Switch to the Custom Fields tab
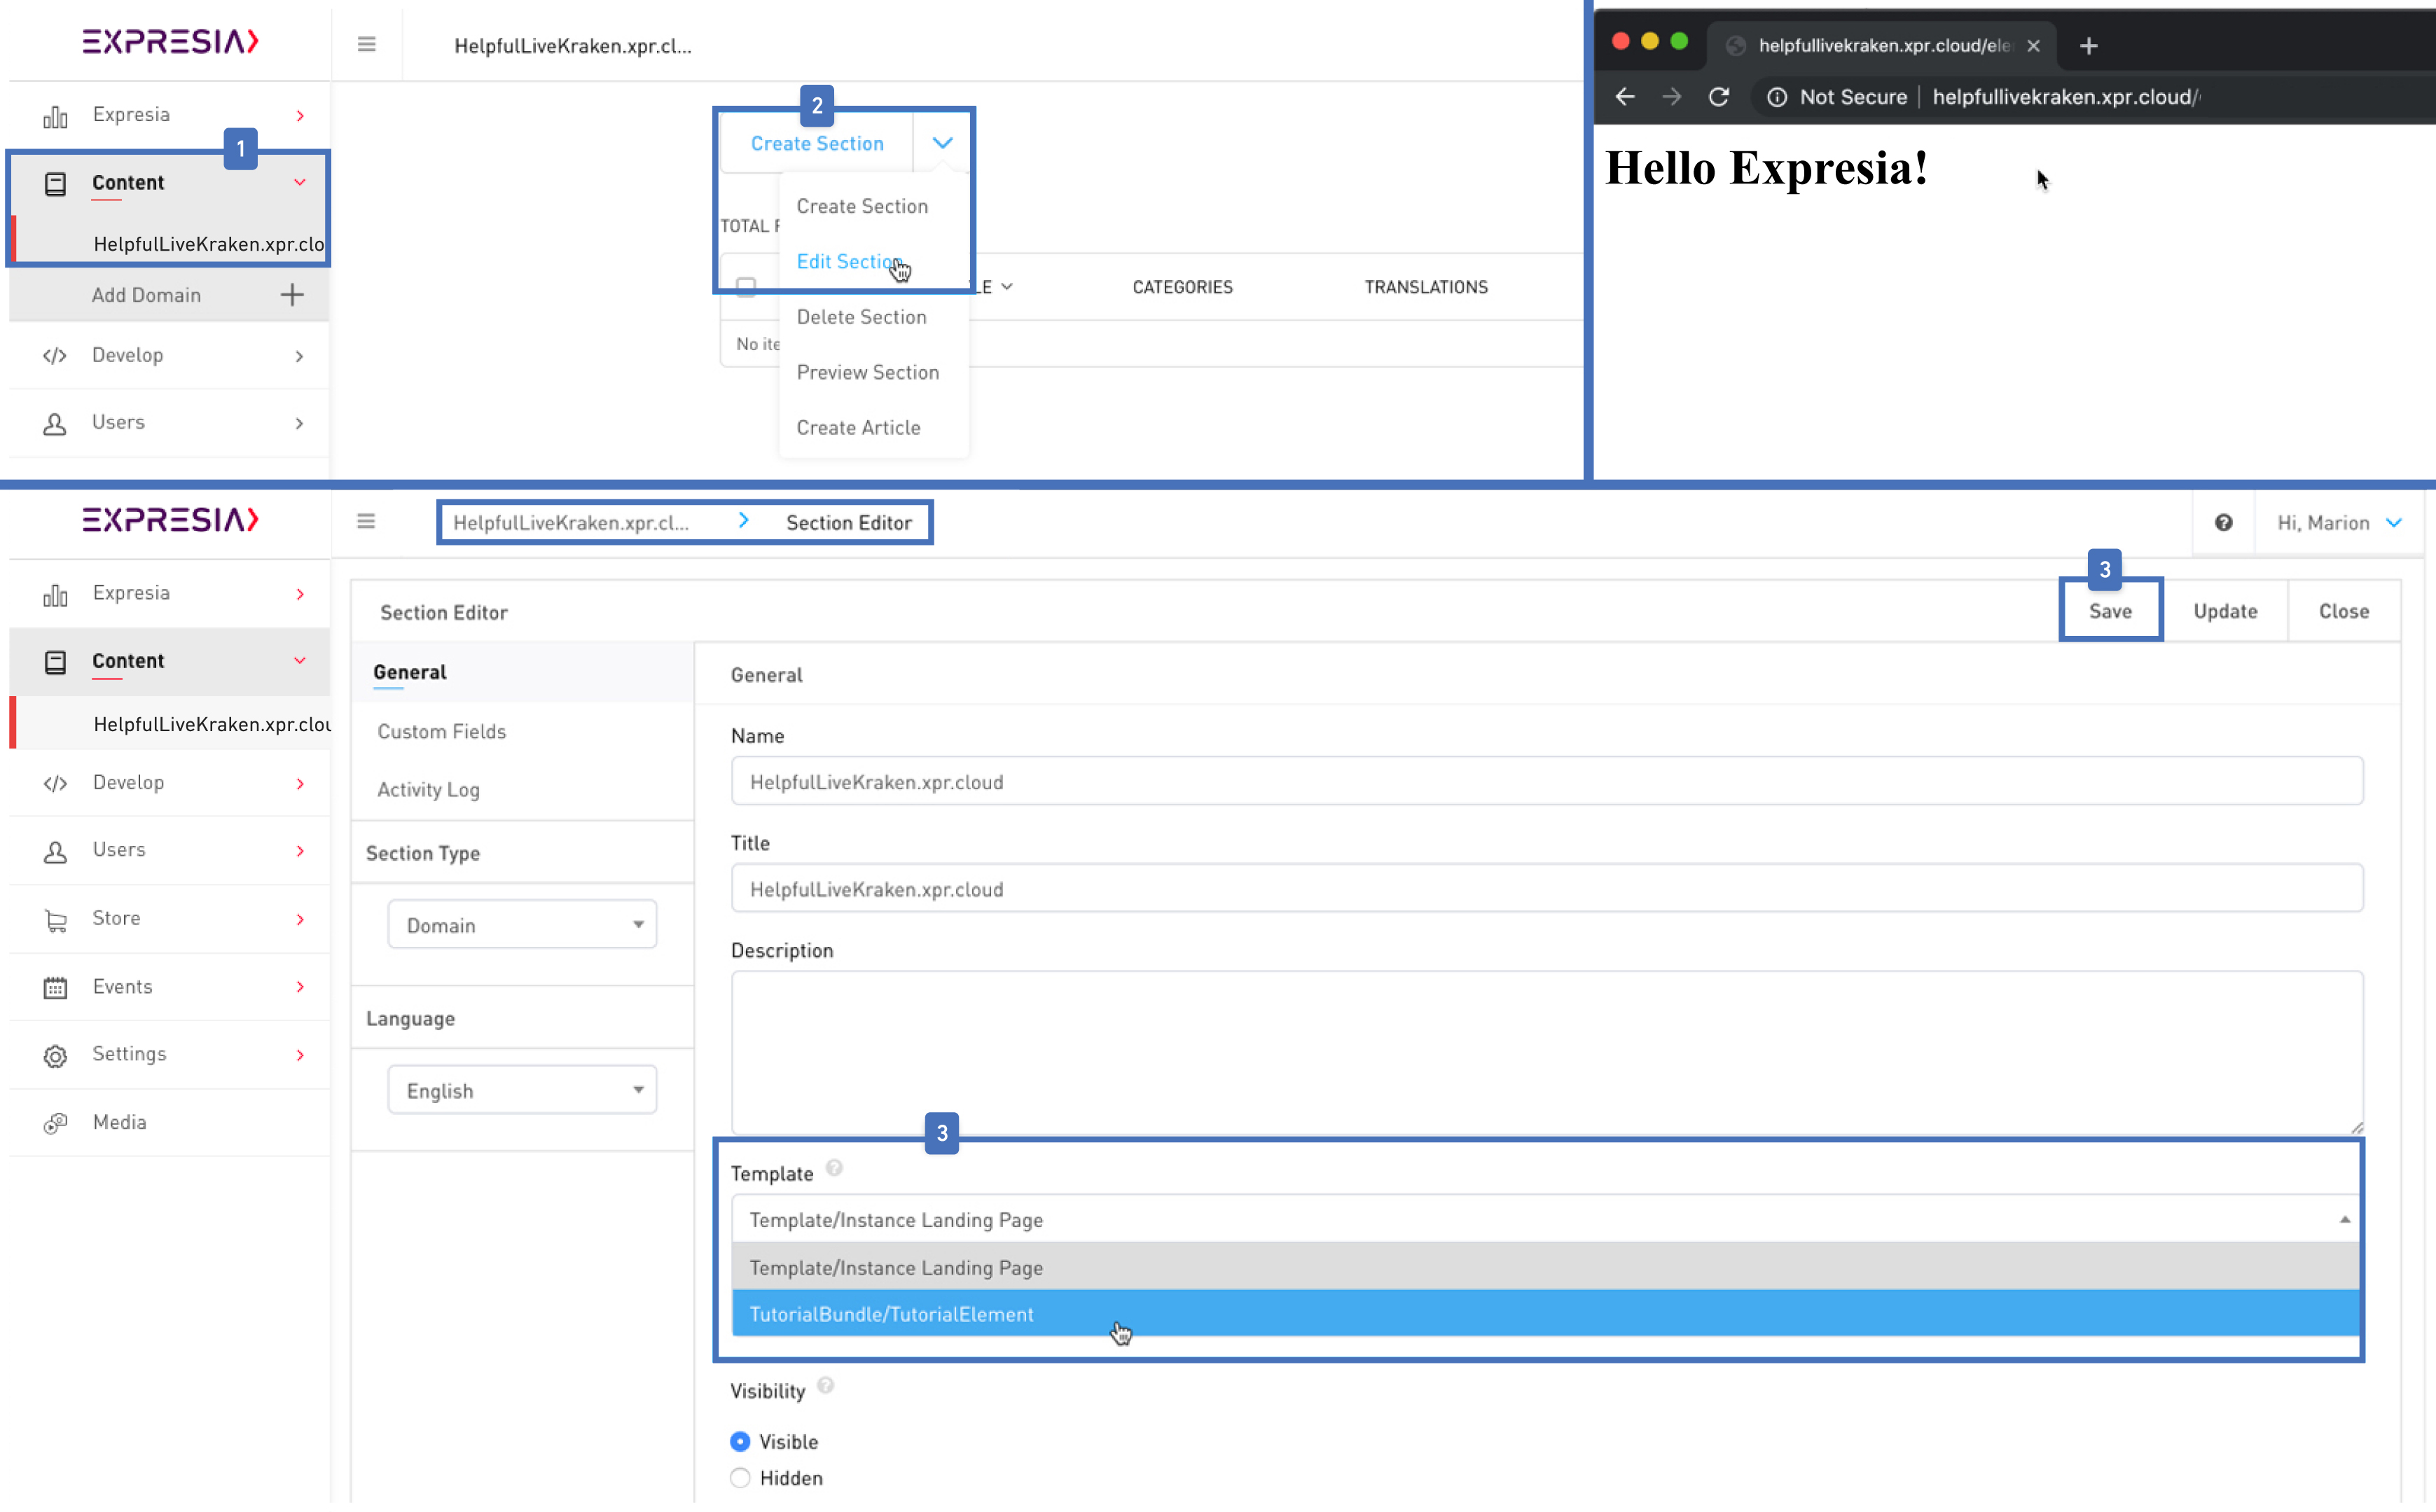The height and width of the screenshot is (1512, 2436). click(x=441, y=731)
